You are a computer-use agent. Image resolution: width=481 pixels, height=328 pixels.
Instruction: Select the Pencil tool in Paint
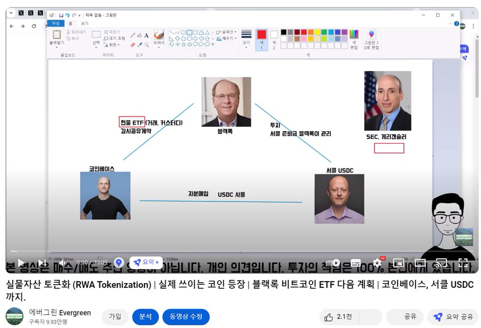pyautogui.click(x=133, y=35)
